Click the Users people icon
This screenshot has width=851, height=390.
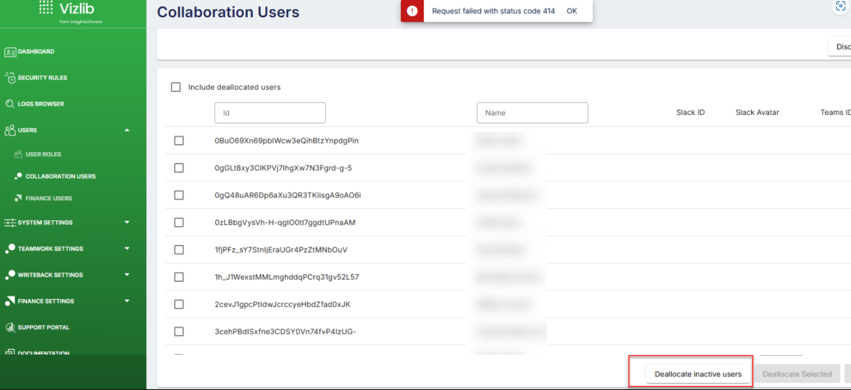pos(10,130)
